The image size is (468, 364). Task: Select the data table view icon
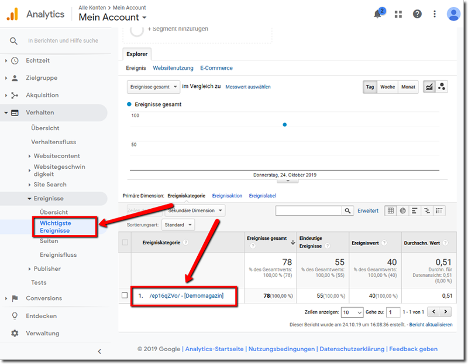click(390, 210)
